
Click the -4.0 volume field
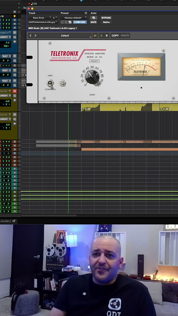click(6, 101)
